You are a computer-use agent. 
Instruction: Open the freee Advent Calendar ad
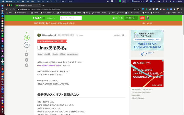click(x=147, y=43)
